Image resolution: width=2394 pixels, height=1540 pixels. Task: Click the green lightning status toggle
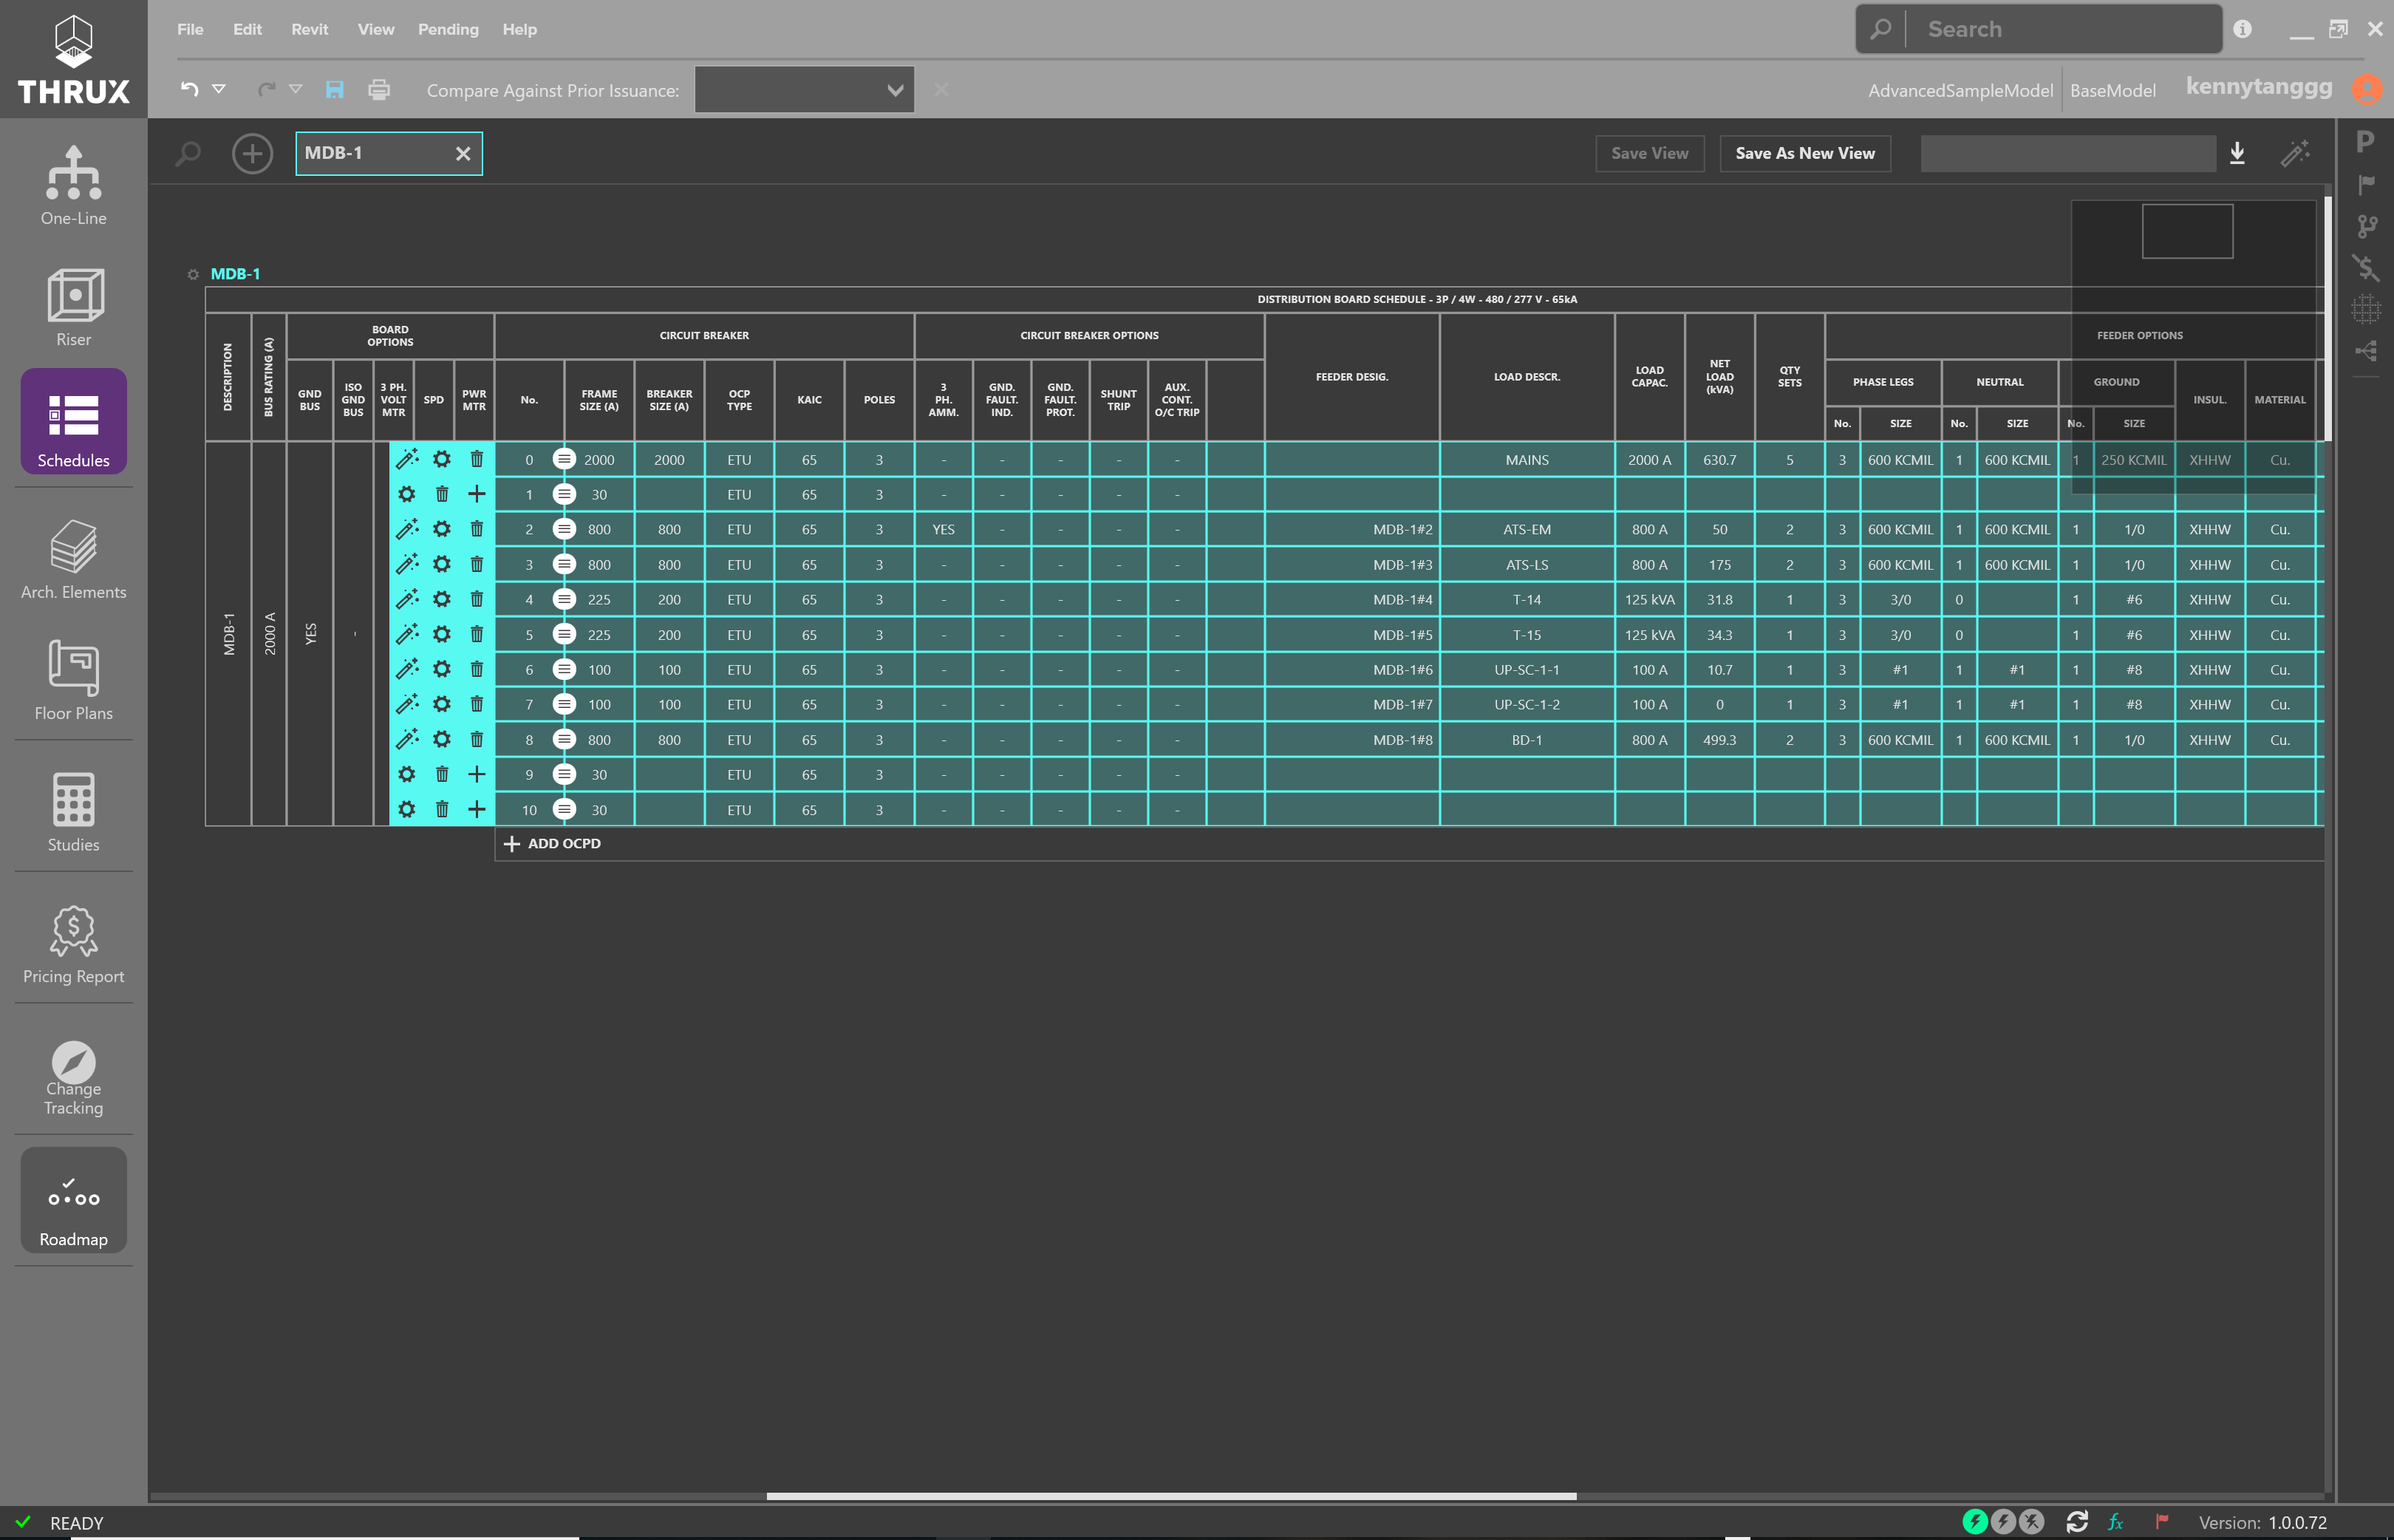pyautogui.click(x=1975, y=1522)
